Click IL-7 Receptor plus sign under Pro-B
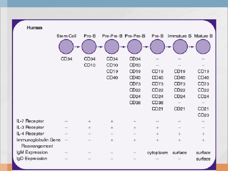This screenshot has width=228, height=171. pos(89,121)
